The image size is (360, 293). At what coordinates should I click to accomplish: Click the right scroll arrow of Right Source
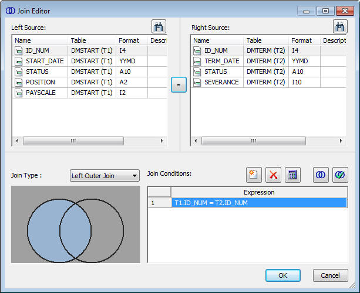341,141
